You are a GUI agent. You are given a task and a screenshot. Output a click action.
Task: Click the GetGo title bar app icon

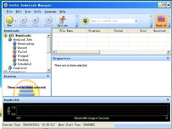point(6,5)
